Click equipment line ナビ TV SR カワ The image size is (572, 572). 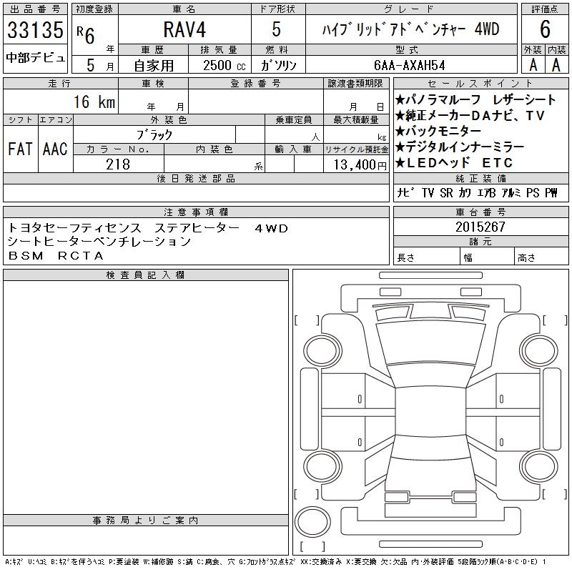click(478, 192)
